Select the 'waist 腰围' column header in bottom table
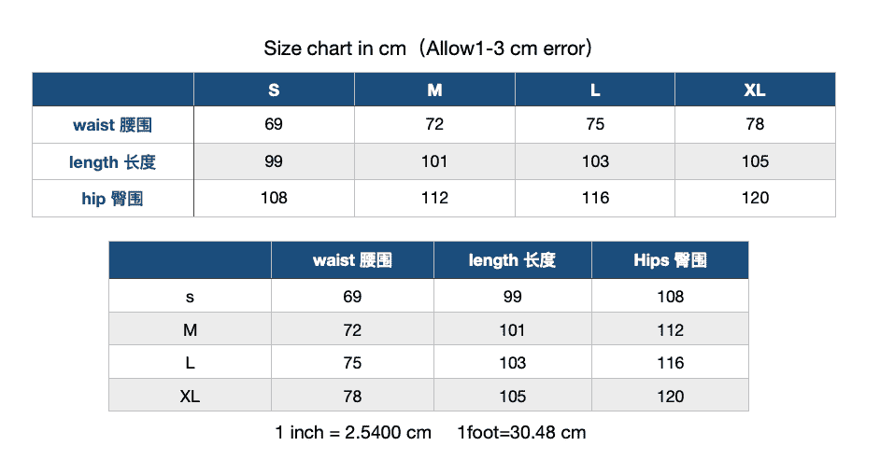Screen dimensions: 880x474 (352, 260)
